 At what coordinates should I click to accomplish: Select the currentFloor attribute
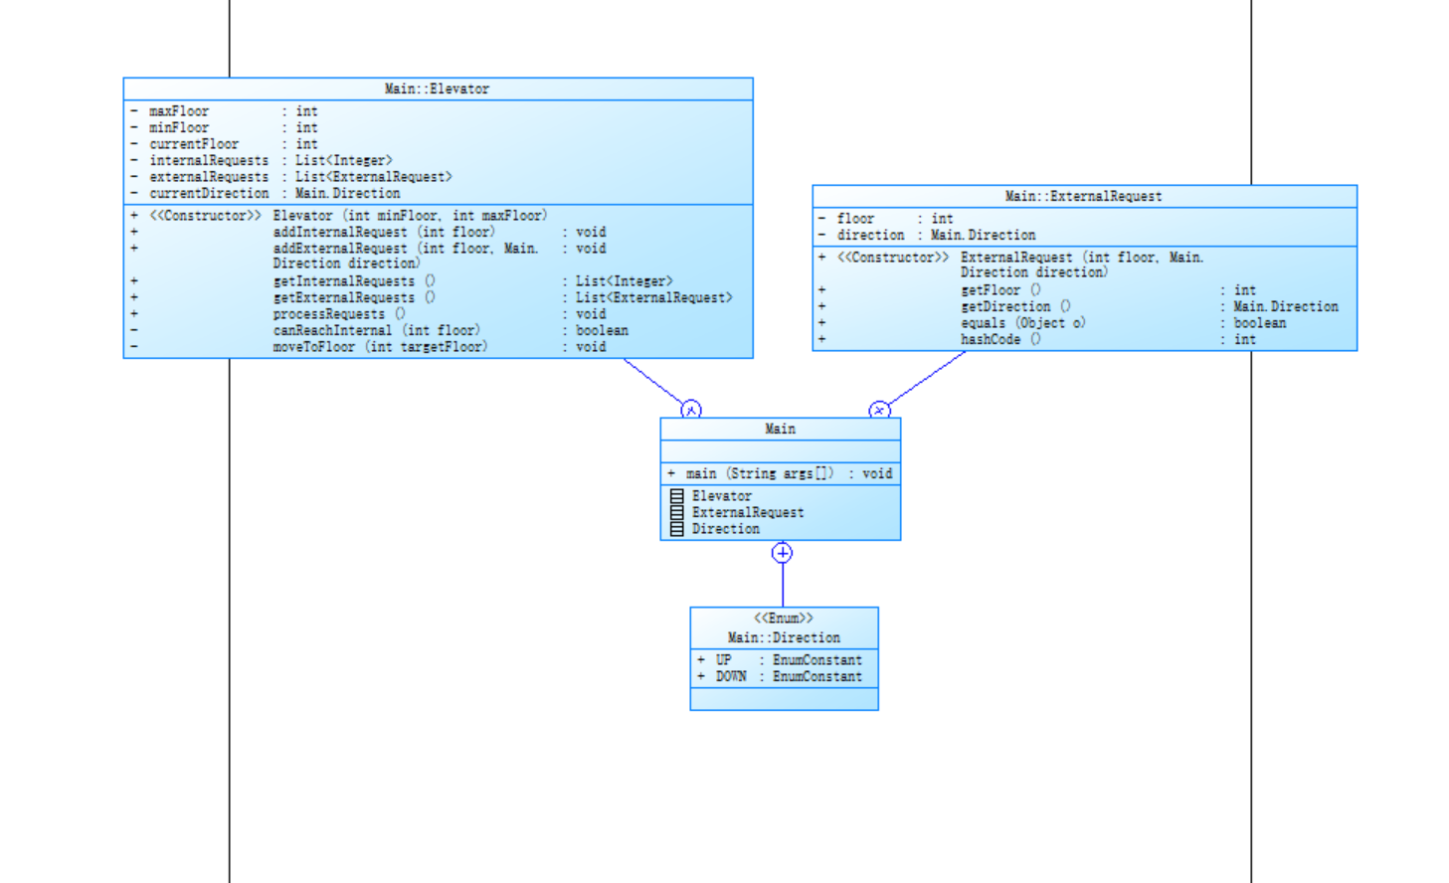(225, 144)
